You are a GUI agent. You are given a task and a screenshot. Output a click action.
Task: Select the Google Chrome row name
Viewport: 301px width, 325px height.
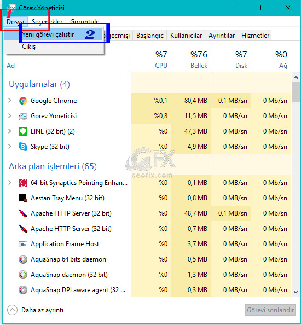pos(54,101)
